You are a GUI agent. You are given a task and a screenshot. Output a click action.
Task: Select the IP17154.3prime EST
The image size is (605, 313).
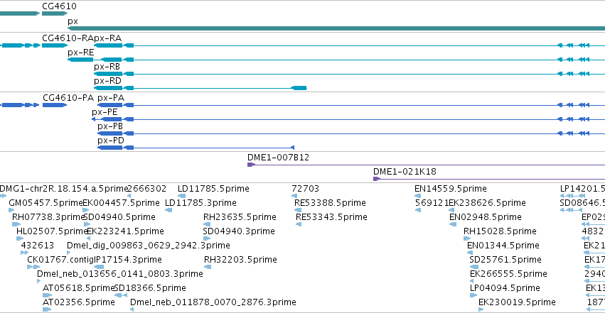coord(99,267)
